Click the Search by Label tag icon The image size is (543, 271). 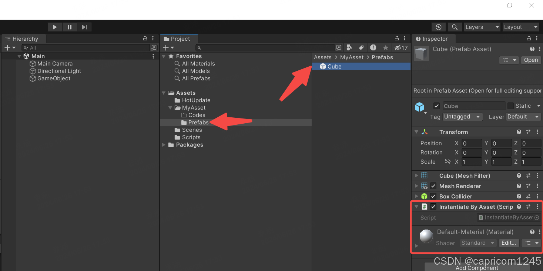[361, 48]
